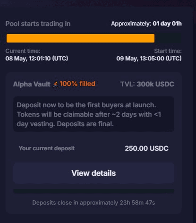Click the View details button

(94, 173)
